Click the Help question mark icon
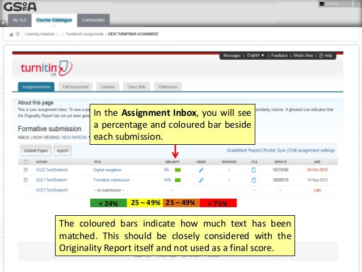This screenshot has width=362, height=272. pyautogui.click(x=321, y=56)
